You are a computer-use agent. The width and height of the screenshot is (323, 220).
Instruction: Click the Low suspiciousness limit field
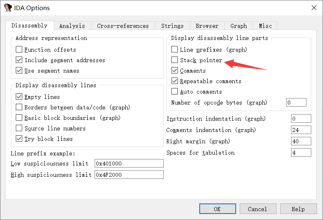(x=129, y=163)
